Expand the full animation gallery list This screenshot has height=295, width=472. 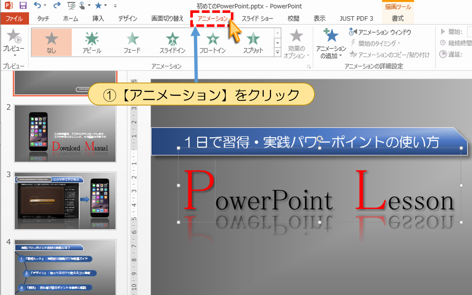click(x=278, y=52)
